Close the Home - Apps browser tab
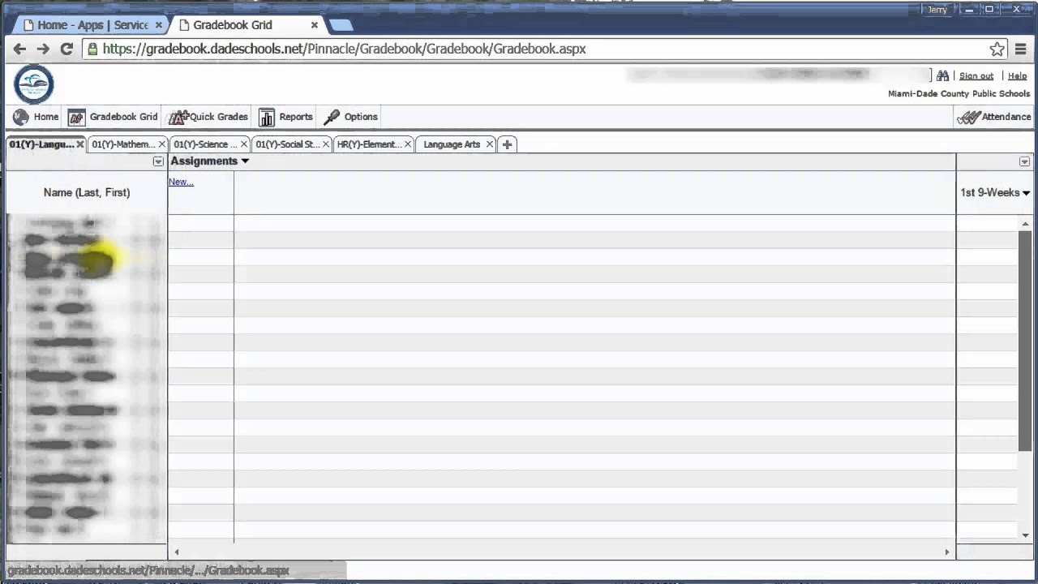This screenshot has height=584, width=1038. tap(159, 25)
